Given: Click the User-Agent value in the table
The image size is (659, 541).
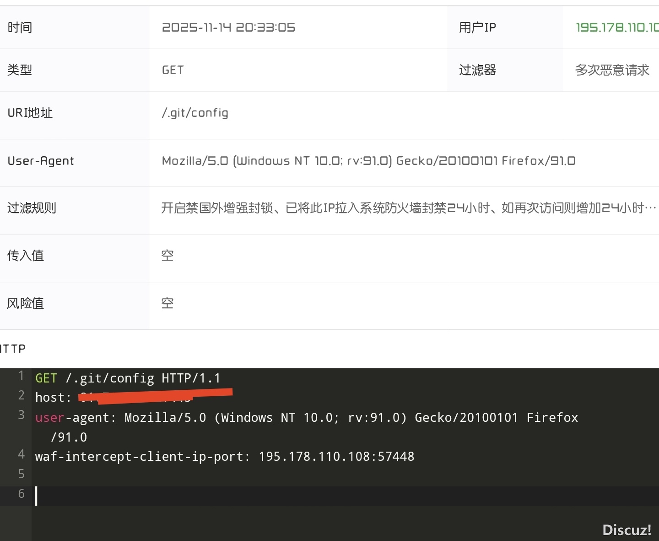Looking at the screenshot, I should [368, 161].
